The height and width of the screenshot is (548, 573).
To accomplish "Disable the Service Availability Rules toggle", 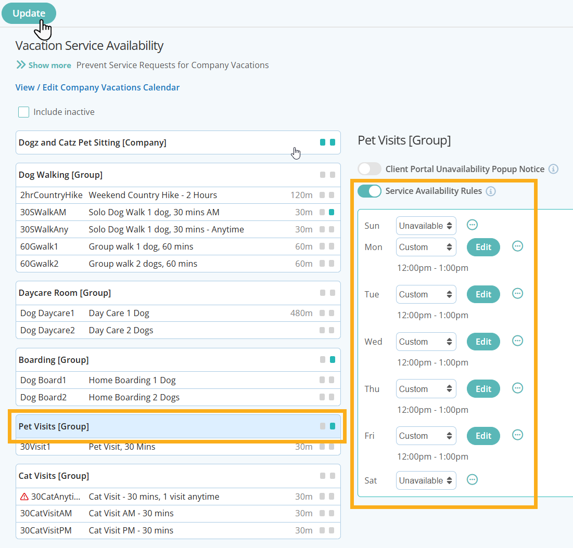I will pyautogui.click(x=370, y=191).
